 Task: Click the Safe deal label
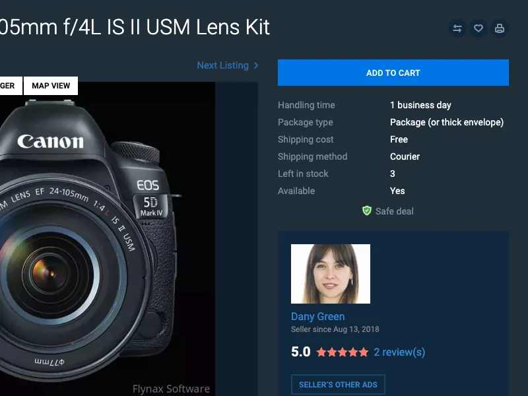tap(394, 211)
